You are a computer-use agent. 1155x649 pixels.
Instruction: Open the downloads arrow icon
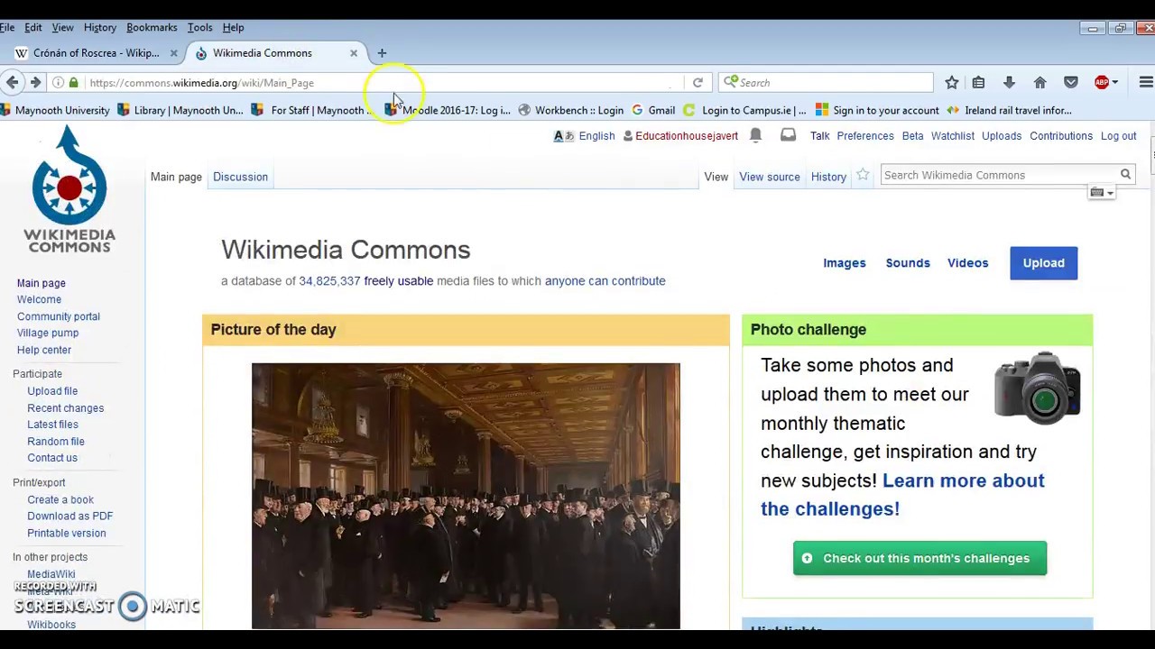point(1009,83)
